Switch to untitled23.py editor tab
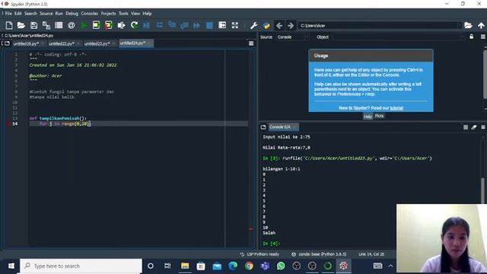 [97, 43]
